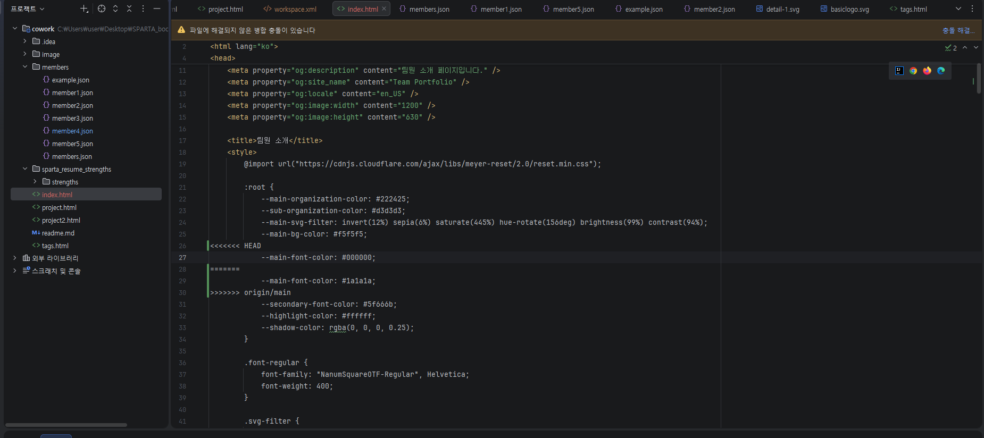Open the page in Firefox browser
The image size is (984, 438).
pyautogui.click(x=927, y=71)
